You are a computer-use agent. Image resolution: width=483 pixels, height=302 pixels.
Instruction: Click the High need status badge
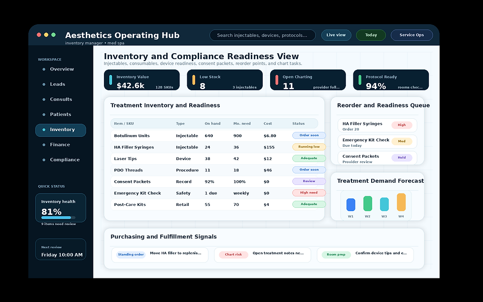tap(309, 193)
